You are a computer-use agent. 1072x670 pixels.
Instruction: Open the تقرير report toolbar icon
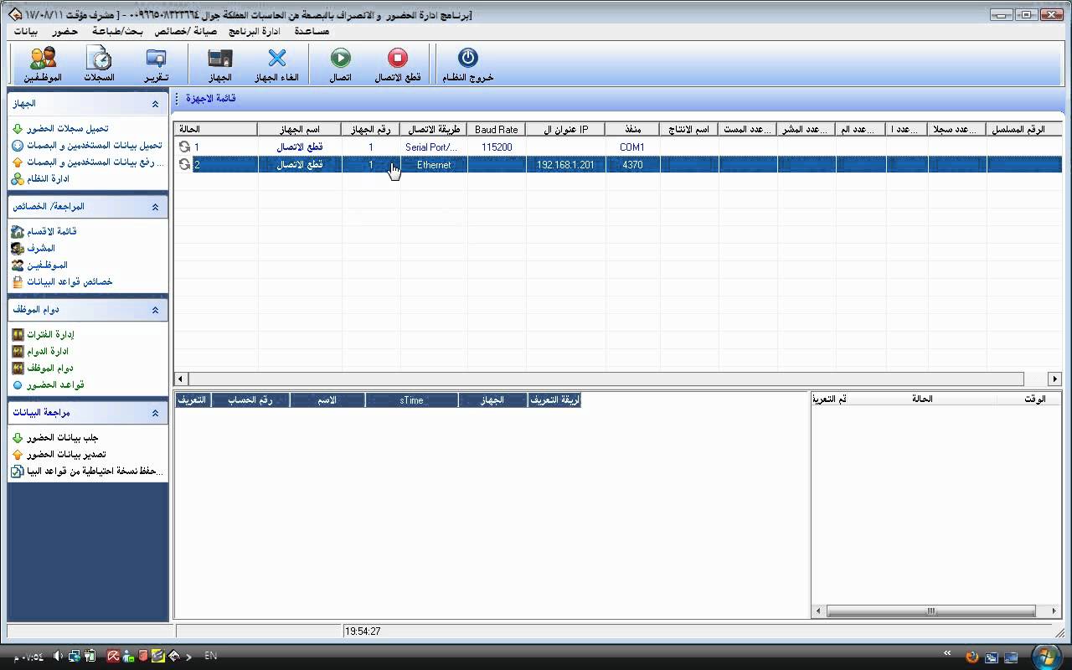coord(156,58)
